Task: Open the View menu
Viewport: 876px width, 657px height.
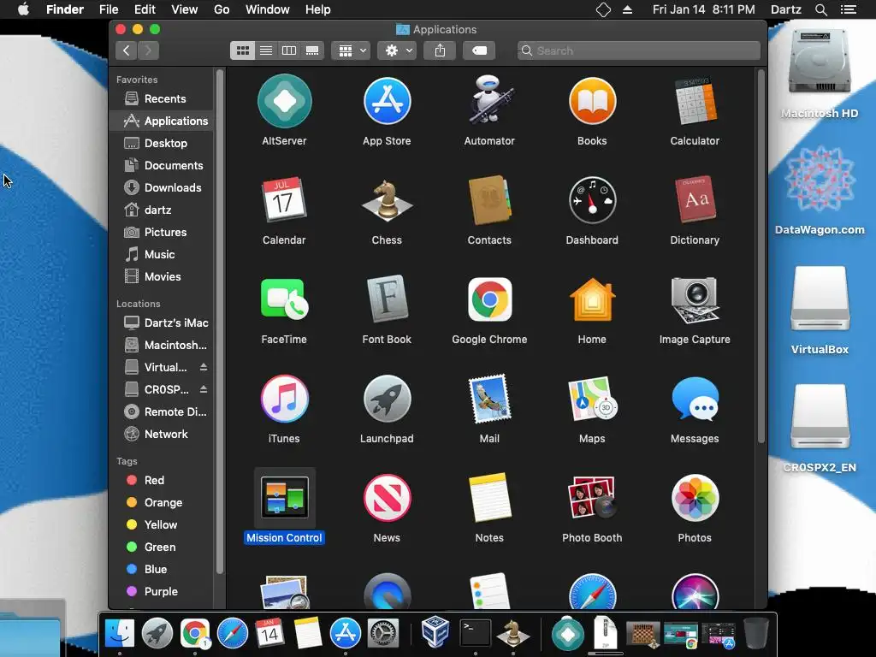Action: [185, 9]
